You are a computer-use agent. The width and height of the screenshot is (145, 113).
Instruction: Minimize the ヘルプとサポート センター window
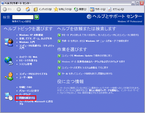[x=133, y=3]
